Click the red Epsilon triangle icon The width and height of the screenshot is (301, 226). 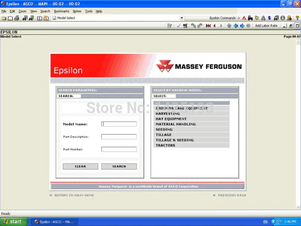(244, 18)
